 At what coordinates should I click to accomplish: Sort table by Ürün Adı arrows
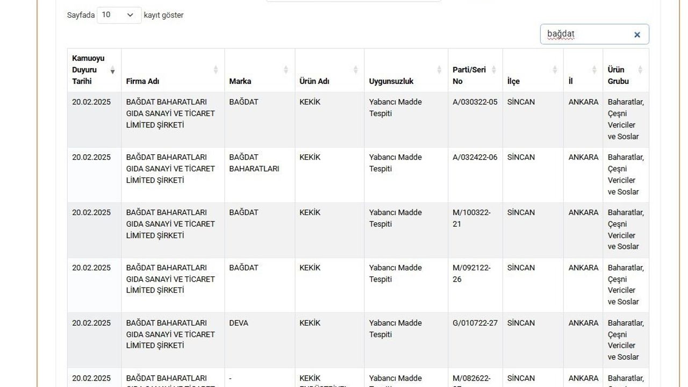(x=355, y=70)
